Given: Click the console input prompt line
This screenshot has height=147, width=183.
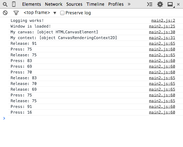Looking at the screenshot, I should coord(93,118).
